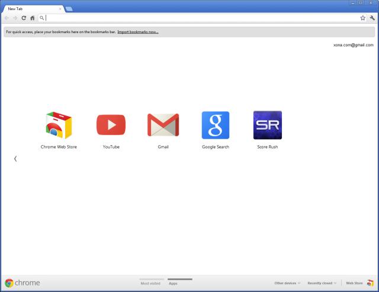Maximize the Chrome window

click(x=361, y=2)
